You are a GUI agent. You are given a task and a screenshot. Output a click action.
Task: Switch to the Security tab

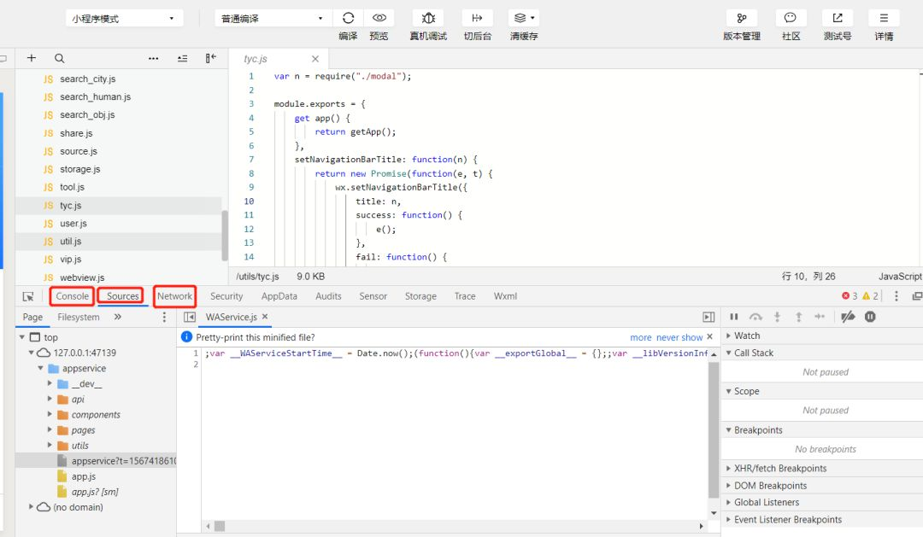(226, 296)
